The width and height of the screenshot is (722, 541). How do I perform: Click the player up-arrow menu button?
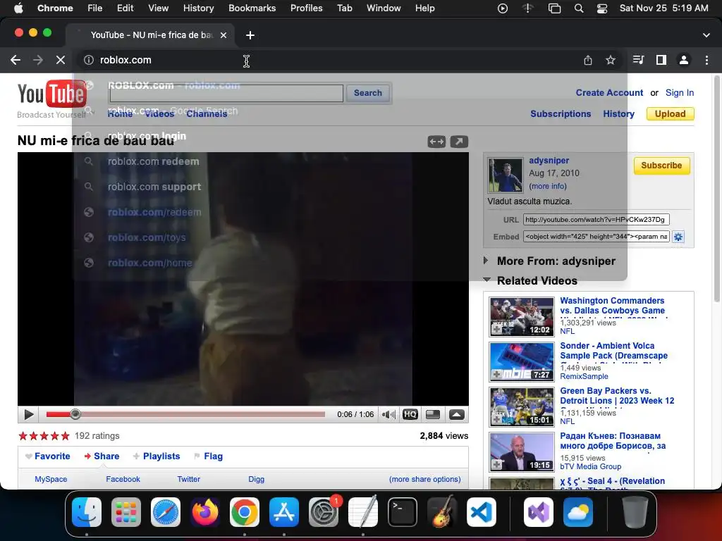coord(456,414)
